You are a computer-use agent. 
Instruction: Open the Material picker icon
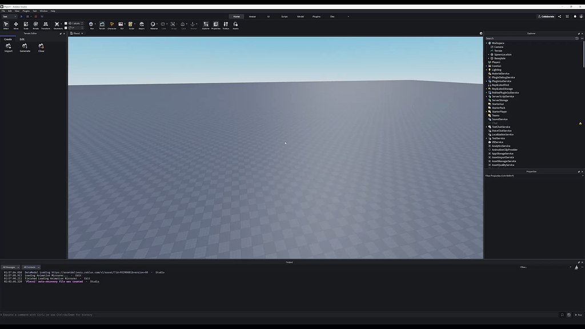pos(153,25)
